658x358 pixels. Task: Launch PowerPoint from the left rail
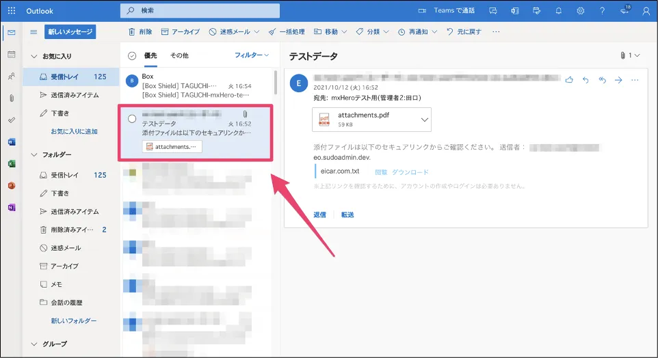tap(12, 185)
